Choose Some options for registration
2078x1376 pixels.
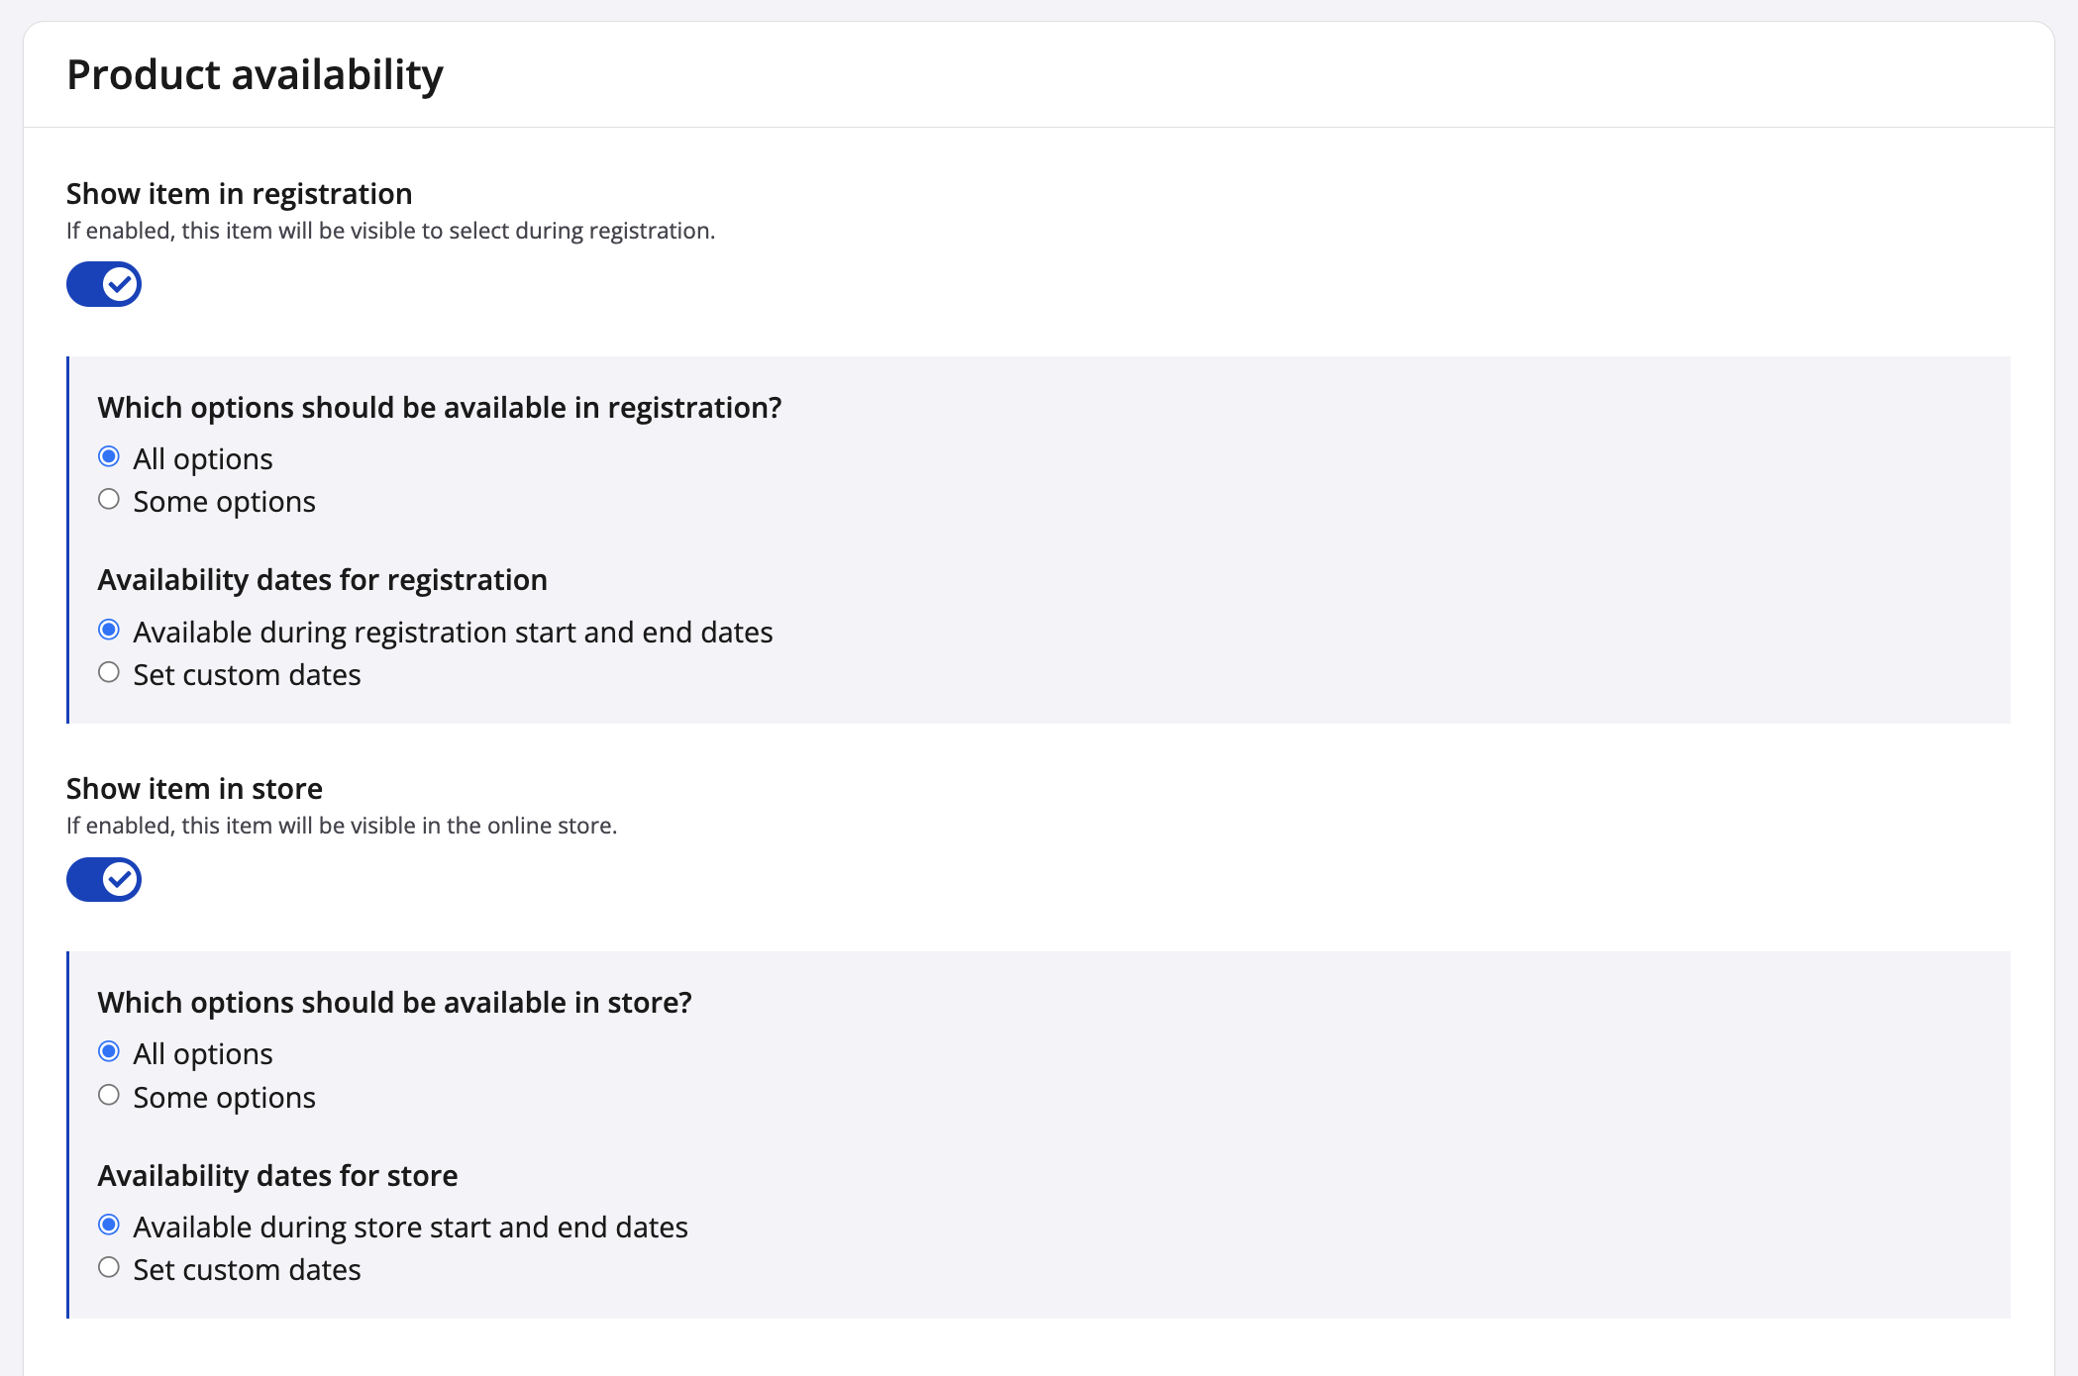[x=109, y=500]
